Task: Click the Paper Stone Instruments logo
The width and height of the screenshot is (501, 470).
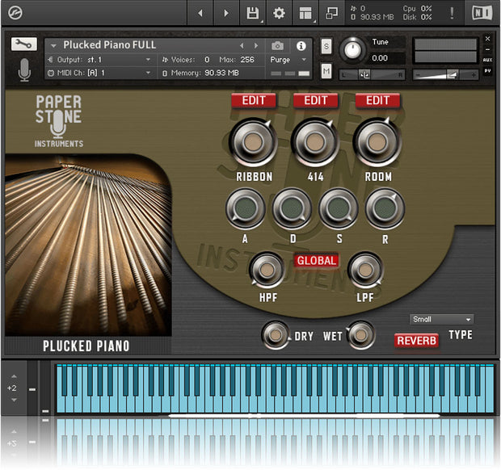Action: tap(59, 121)
